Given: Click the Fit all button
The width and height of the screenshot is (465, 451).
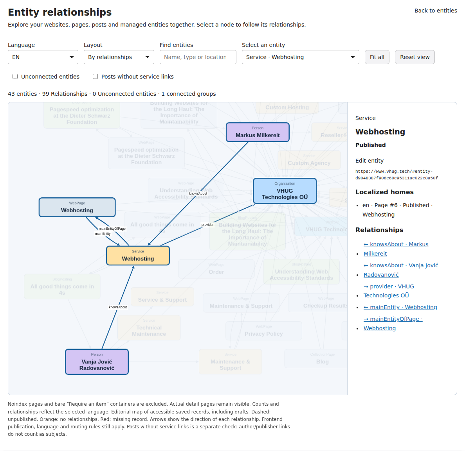Looking at the screenshot, I should click(377, 57).
